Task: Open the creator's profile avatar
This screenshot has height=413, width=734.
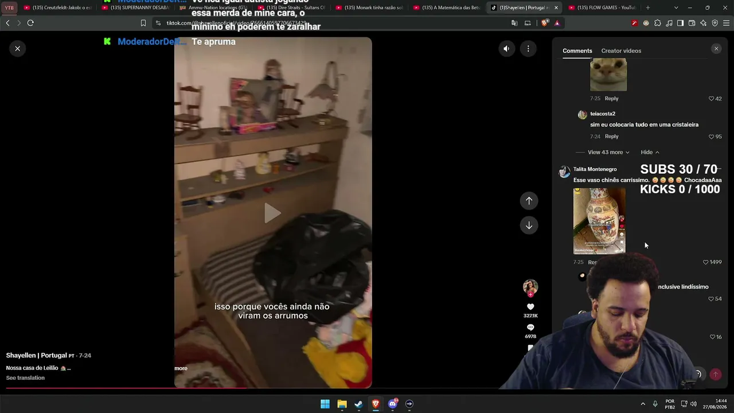Action: (530, 287)
